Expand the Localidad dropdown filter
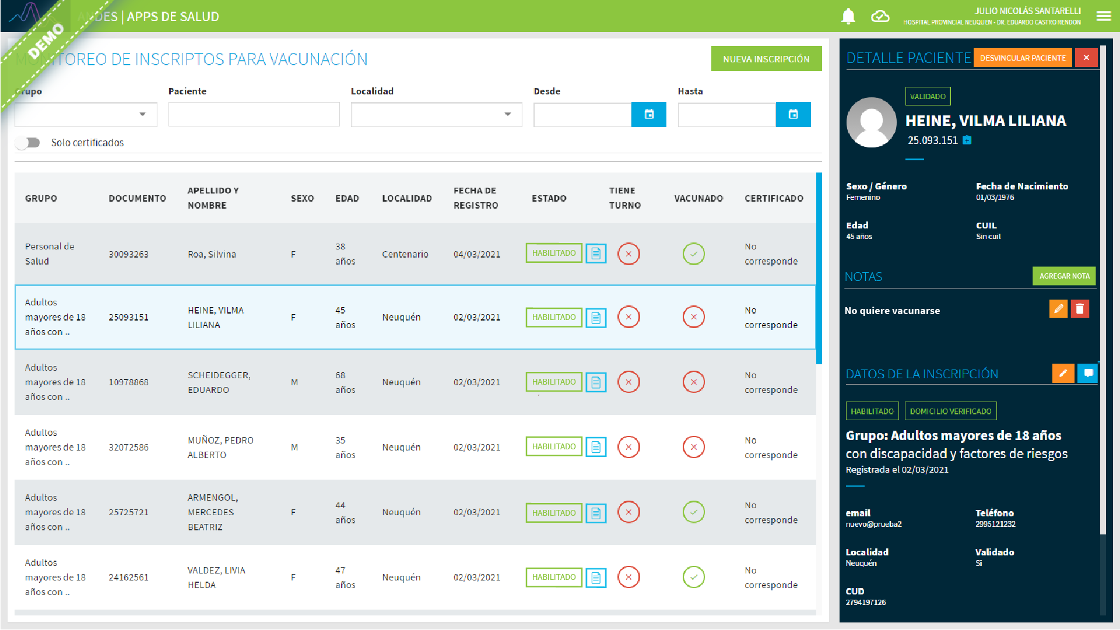Image resolution: width=1120 pixels, height=630 pixels. pyautogui.click(x=436, y=114)
